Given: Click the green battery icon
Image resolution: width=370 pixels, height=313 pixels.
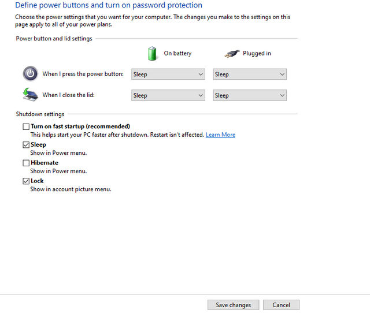Looking at the screenshot, I should click(152, 54).
